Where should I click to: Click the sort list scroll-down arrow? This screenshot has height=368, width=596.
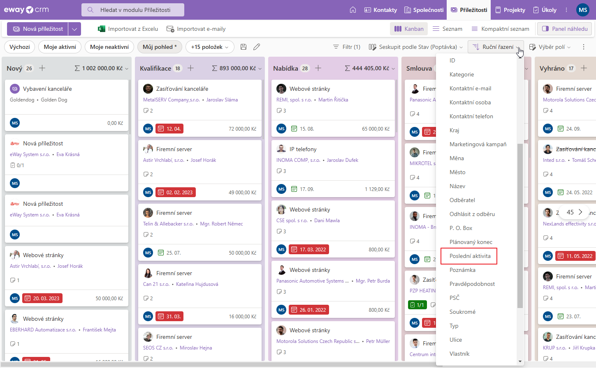[520, 362]
